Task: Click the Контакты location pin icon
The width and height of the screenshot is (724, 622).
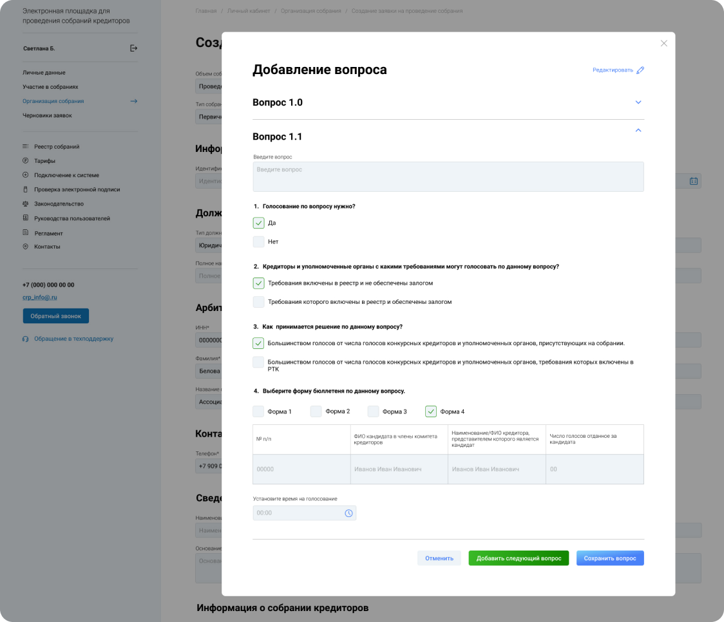Action: 26,247
